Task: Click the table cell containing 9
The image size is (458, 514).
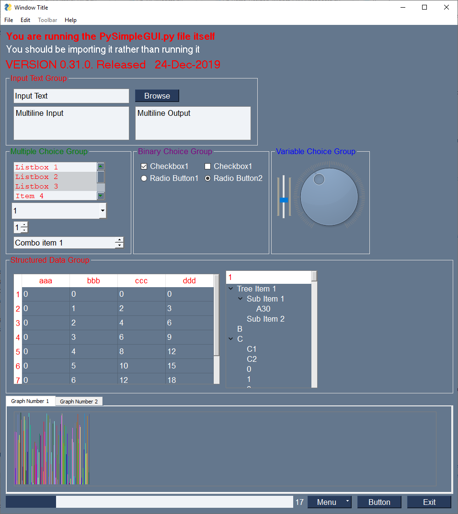Action: click(189, 337)
